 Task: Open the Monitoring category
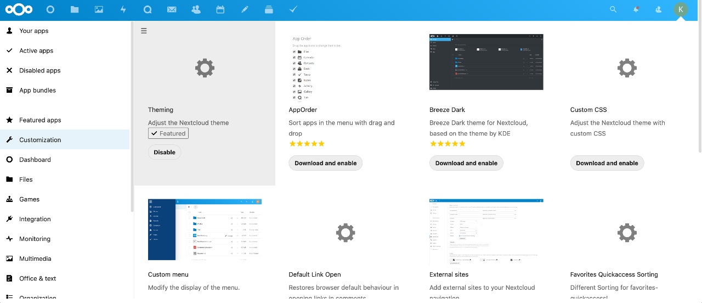click(65, 238)
